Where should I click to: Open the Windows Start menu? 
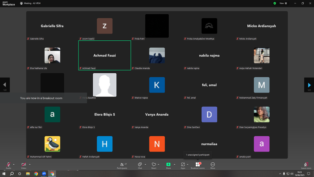(4, 174)
